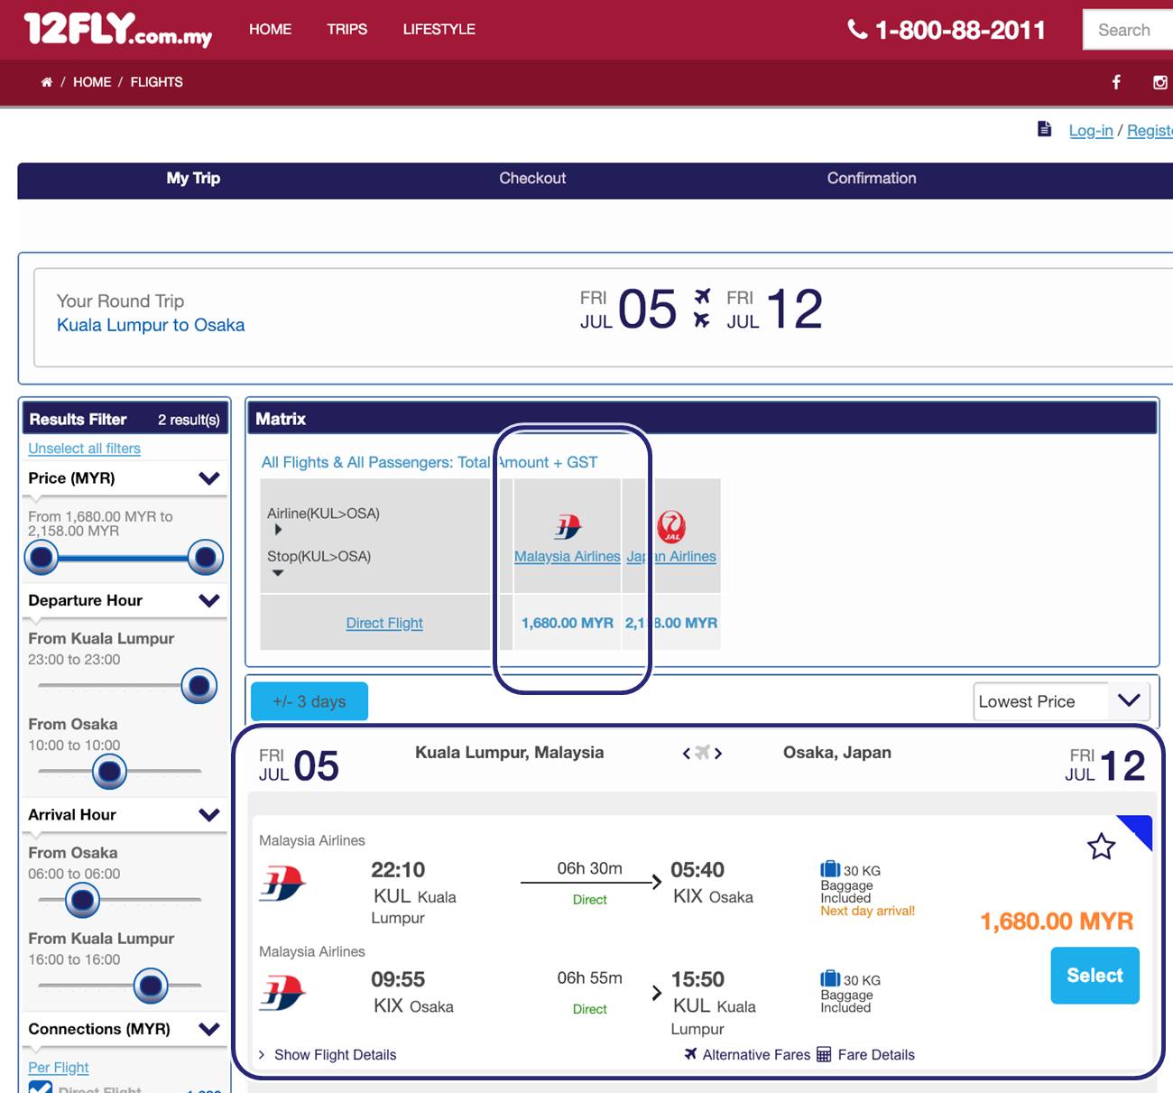Open the Lowest Price sort dropdown
Image resolution: width=1173 pixels, height=1093 pixels.
(x=1061, y=701)
